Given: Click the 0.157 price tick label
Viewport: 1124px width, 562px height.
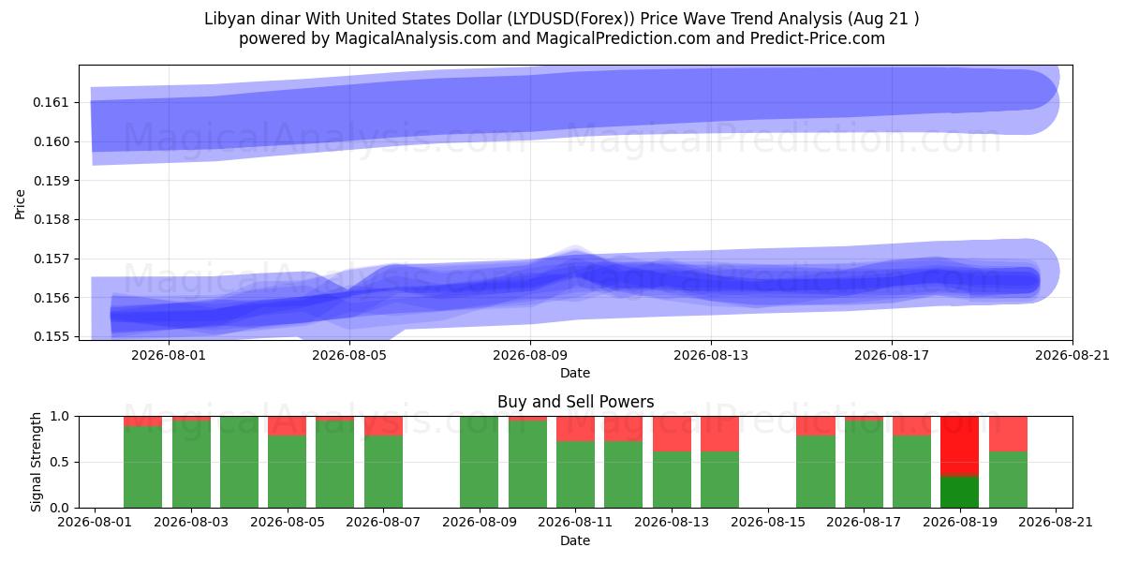Looking at the screenshot, I should (x=52, y=259).
